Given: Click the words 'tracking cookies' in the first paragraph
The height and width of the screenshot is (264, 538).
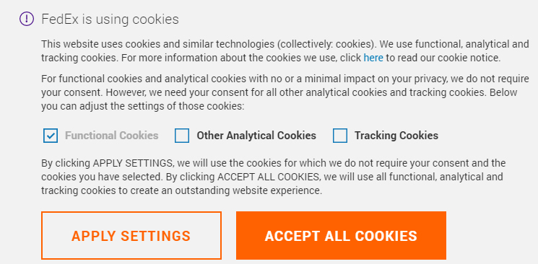Looking at the screenshot, I should (x=79, y=58).
